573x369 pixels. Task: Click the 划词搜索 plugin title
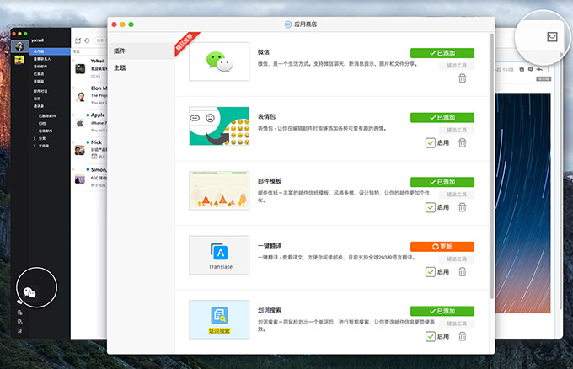click(x=270, y=310)
